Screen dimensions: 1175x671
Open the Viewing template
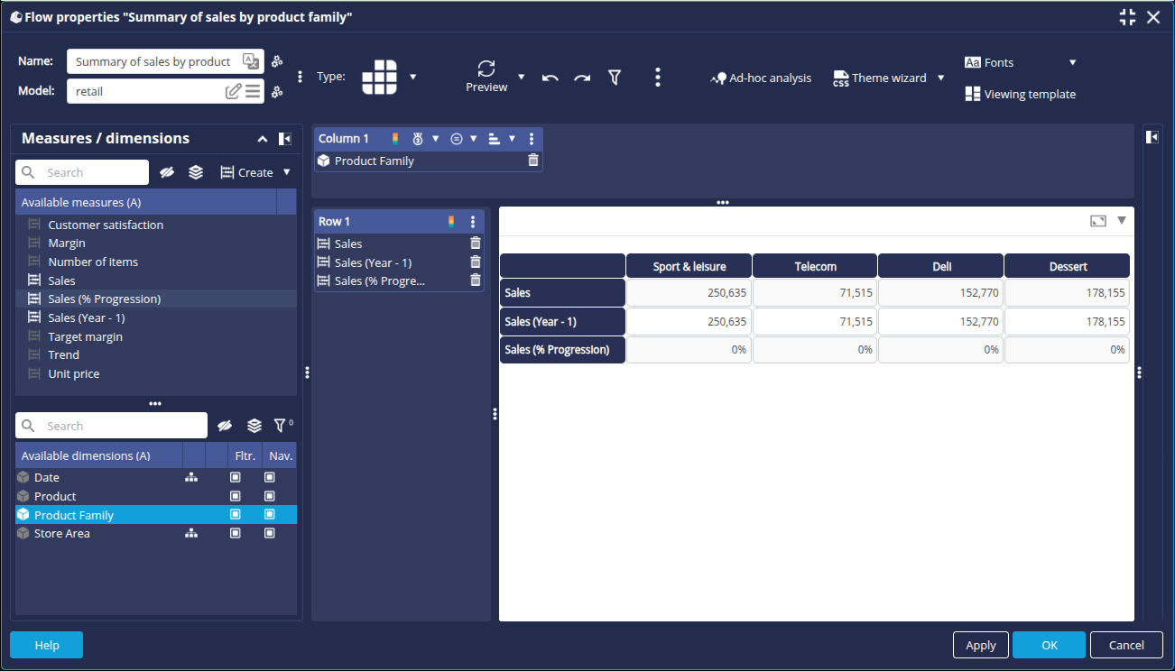pos(1020,94)
